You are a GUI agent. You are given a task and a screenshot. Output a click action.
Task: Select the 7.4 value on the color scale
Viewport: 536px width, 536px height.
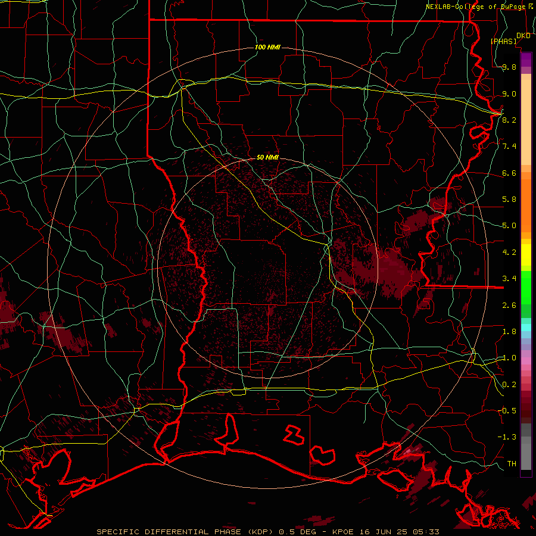[x=509, y=147]
